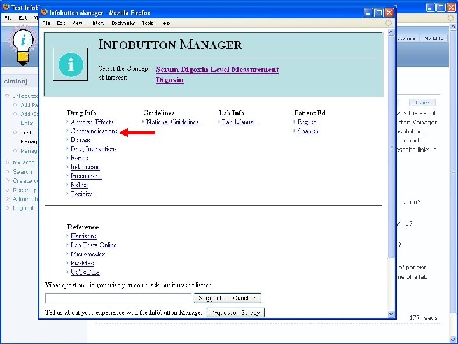The height and width of the screenshot is (344, 458).
Task: Open the Lab Manual link
Action: 239,122
